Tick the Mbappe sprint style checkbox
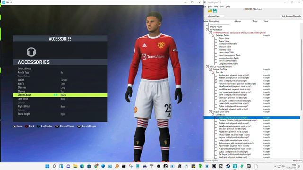Image resolution: width=303 pixels, height=170 pixels. (216, 135)
